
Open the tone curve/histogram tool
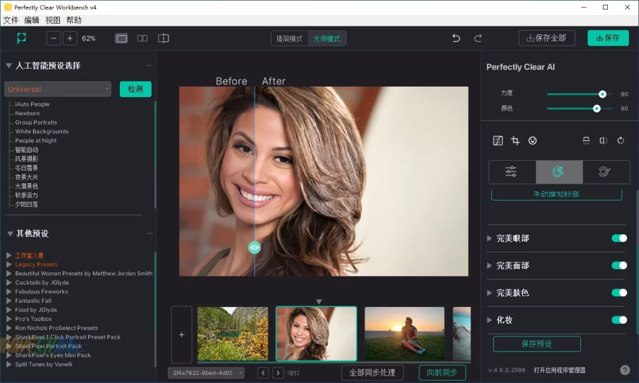(497, 141)
